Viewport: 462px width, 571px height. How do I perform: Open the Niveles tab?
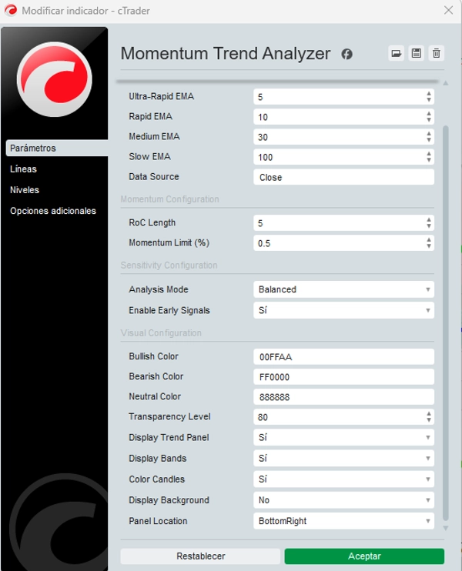point(25,190)
